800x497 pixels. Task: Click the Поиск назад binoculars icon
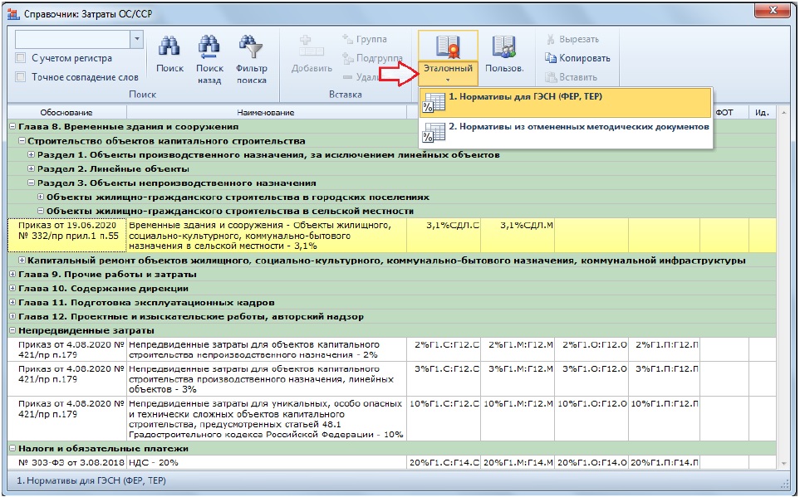[209, 47]
